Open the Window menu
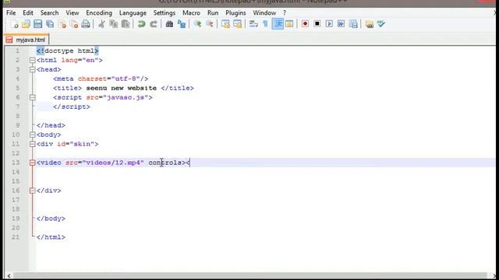This screenshot has width=499, height=280. tap(264, 13)
